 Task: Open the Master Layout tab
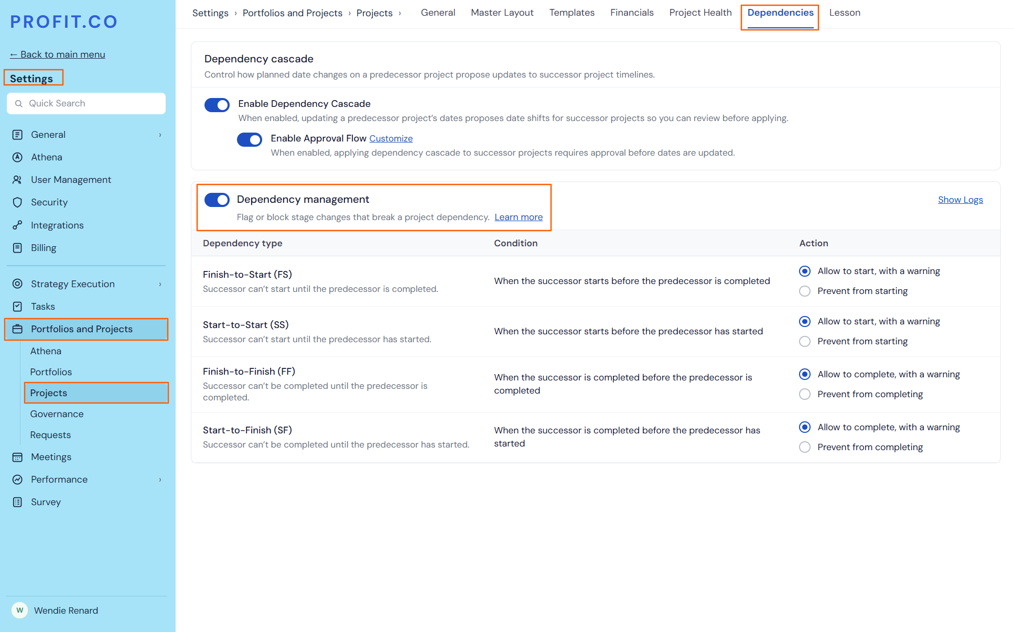502,13
